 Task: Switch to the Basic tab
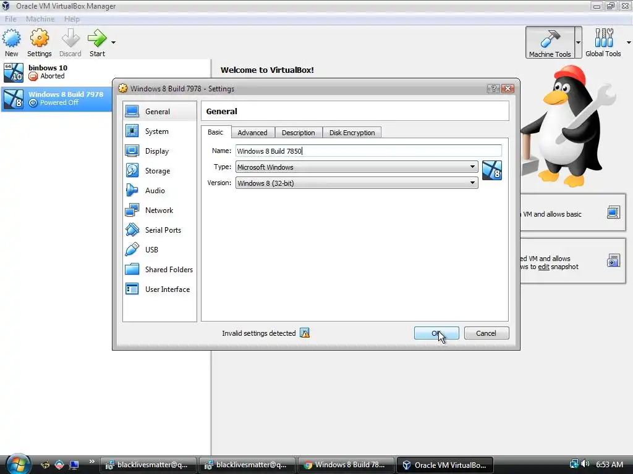click(x=215, y=132)
